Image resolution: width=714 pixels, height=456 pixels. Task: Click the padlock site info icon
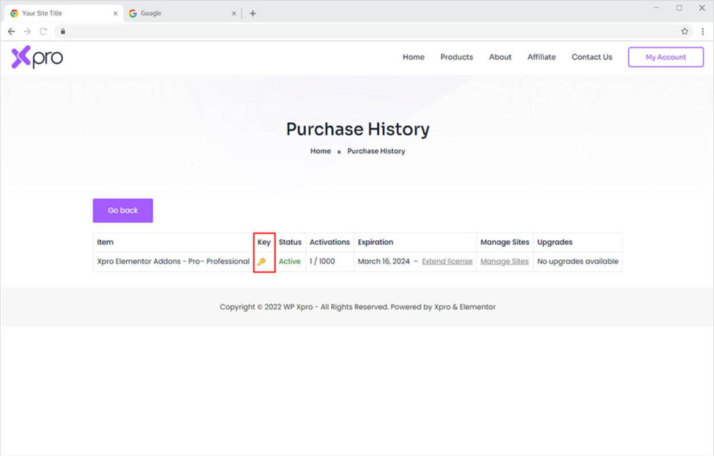pos(62,31)
